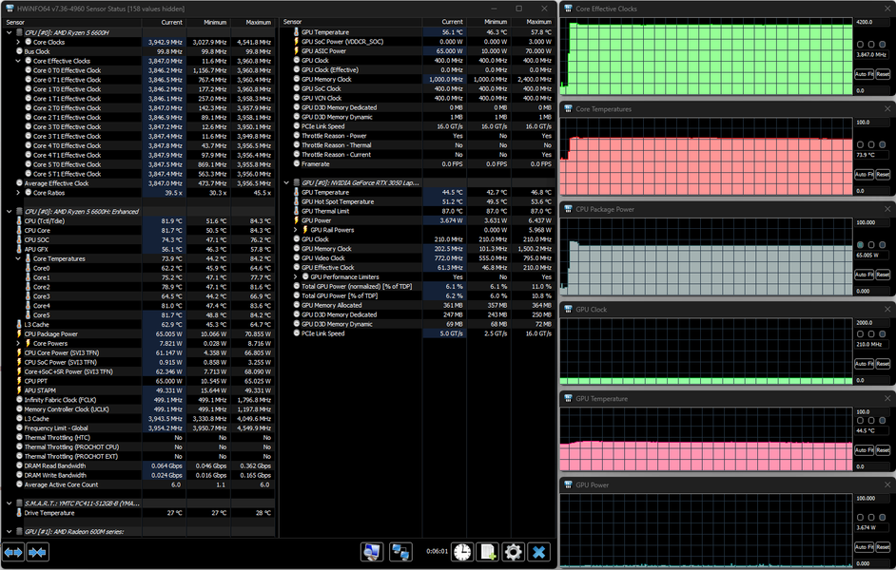Open sensor settings gear icon

(x=513, y=552)
